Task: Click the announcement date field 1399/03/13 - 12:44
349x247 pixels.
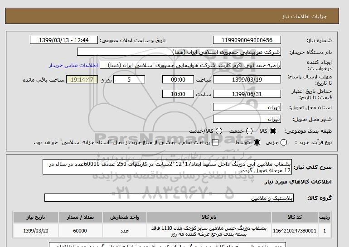Action: pyautogui.click(x=63, y=40)
